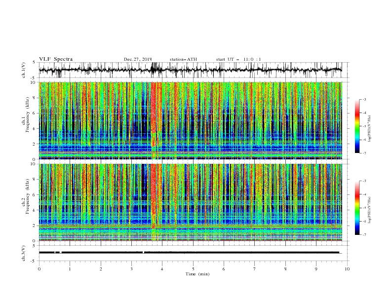Click the ch.1 spectrogram color scale bar
Viewport: 391px width, 302px height.
pyautogui.click(x=357, y=126)
